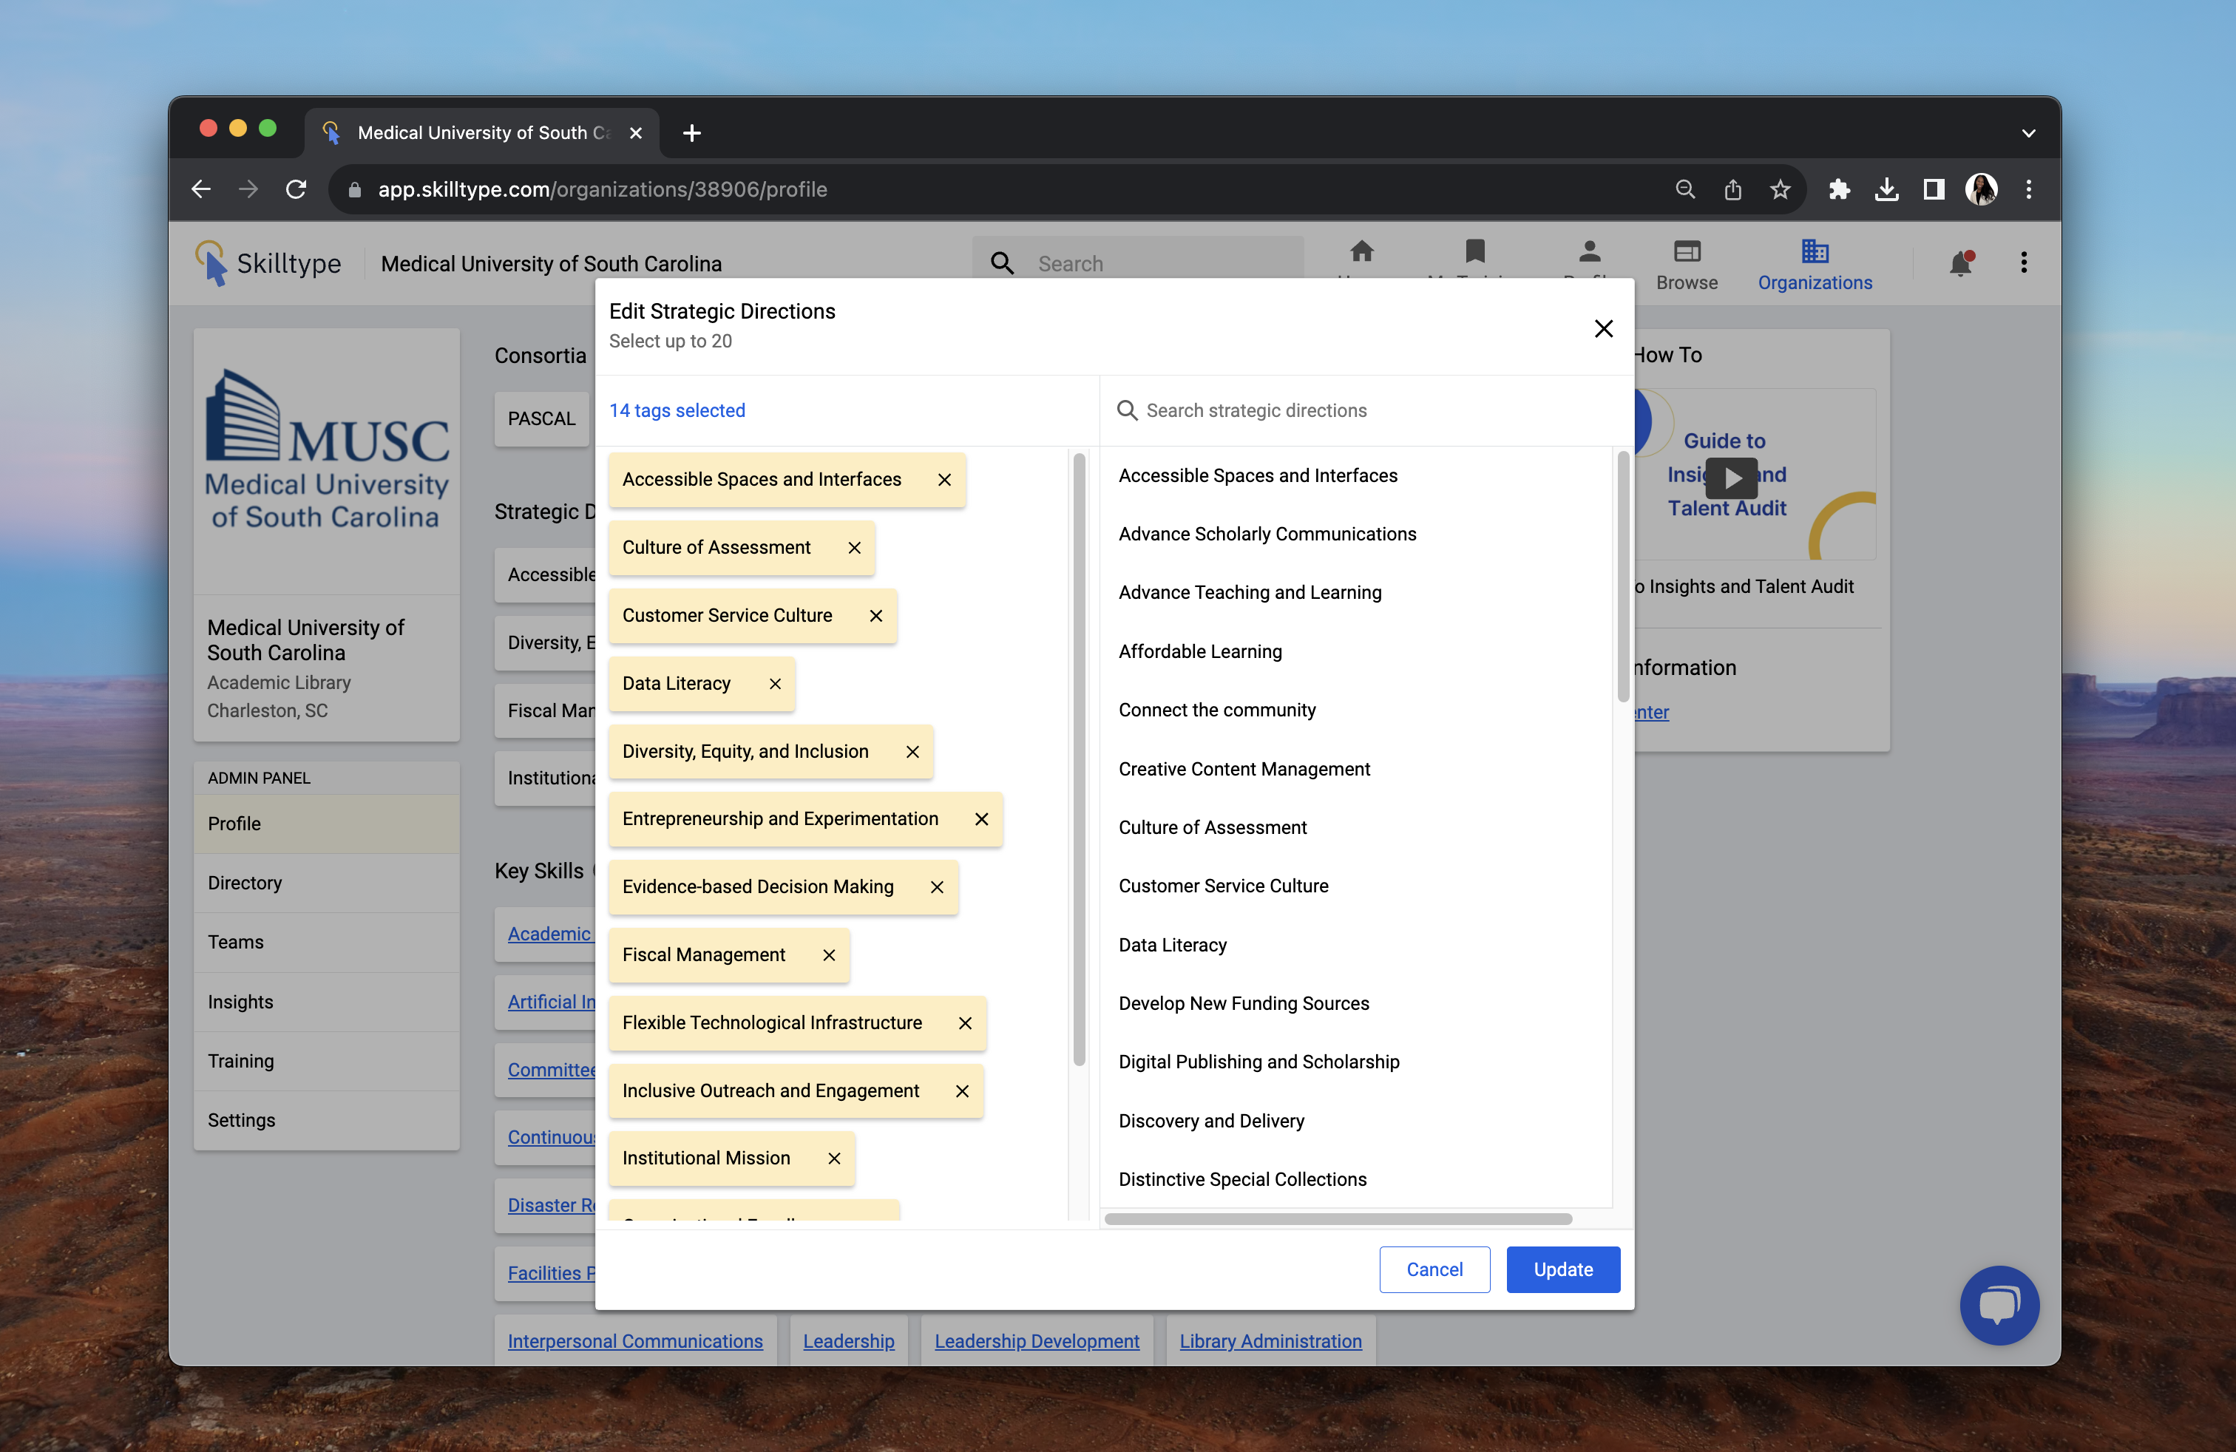Open the Chrome three-dot menu
This screenshot has height=1452, width=2236.
[x=2029, y=190]
